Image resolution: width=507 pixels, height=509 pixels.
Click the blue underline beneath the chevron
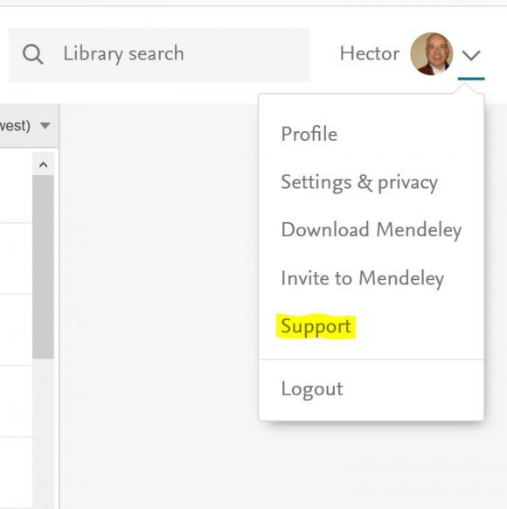point(471,79)
